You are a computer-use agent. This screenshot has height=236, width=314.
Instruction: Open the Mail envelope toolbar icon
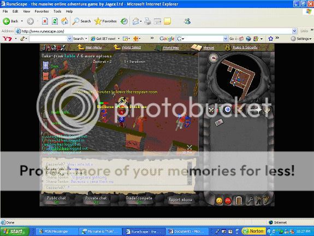pyautogui.click(x=136, y=21)
